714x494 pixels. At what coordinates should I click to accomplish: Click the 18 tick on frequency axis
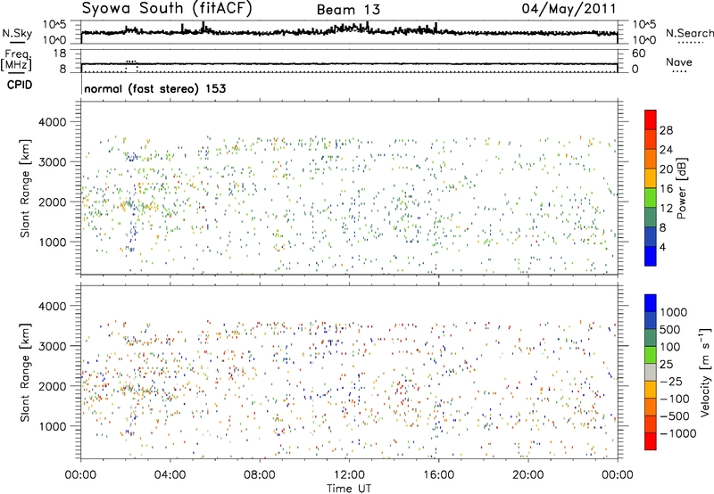(x=60, y=54)
